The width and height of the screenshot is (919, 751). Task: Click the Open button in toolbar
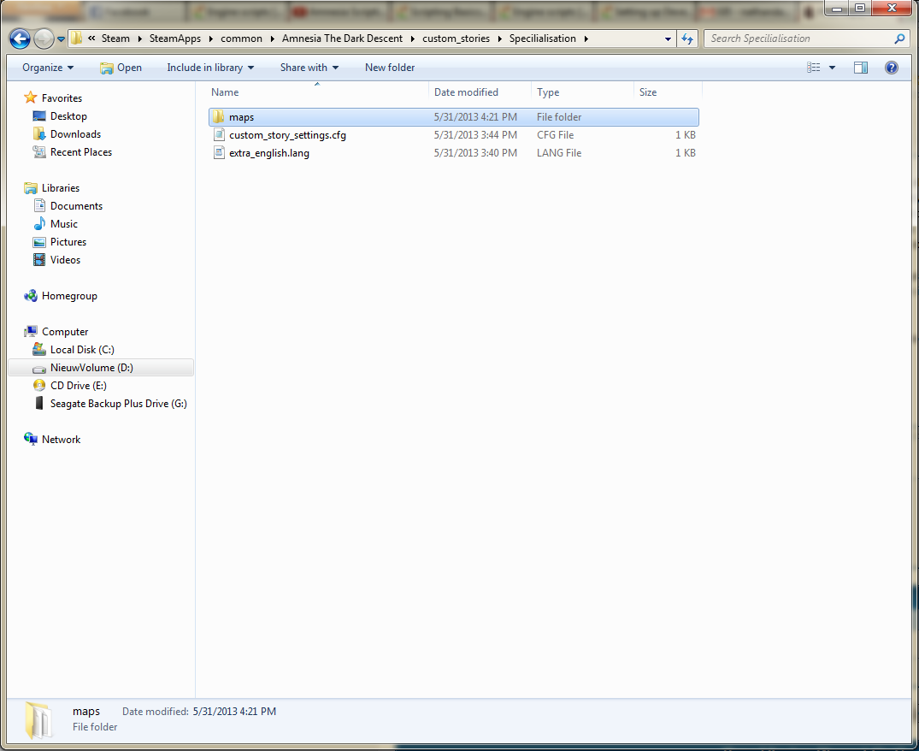[x=121, y=68]
